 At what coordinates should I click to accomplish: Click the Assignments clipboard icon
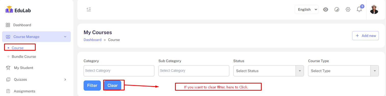click(x=8, y=91)
